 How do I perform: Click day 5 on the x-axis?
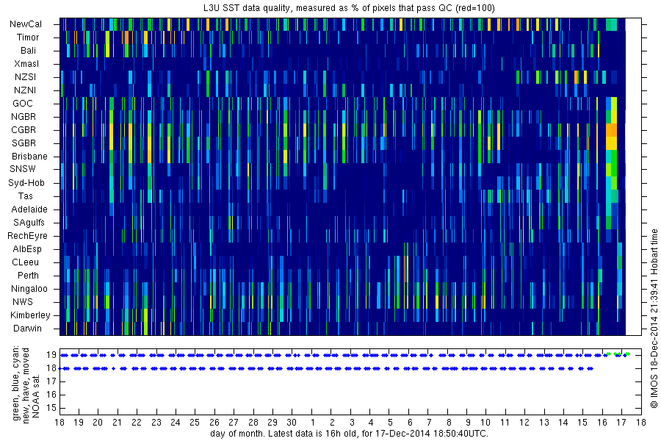click(x=391, y=423)
